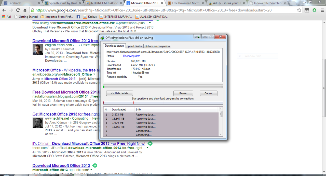
Task: Select connection row 1 with 3,373 MB
Action: tap(161, 115)
